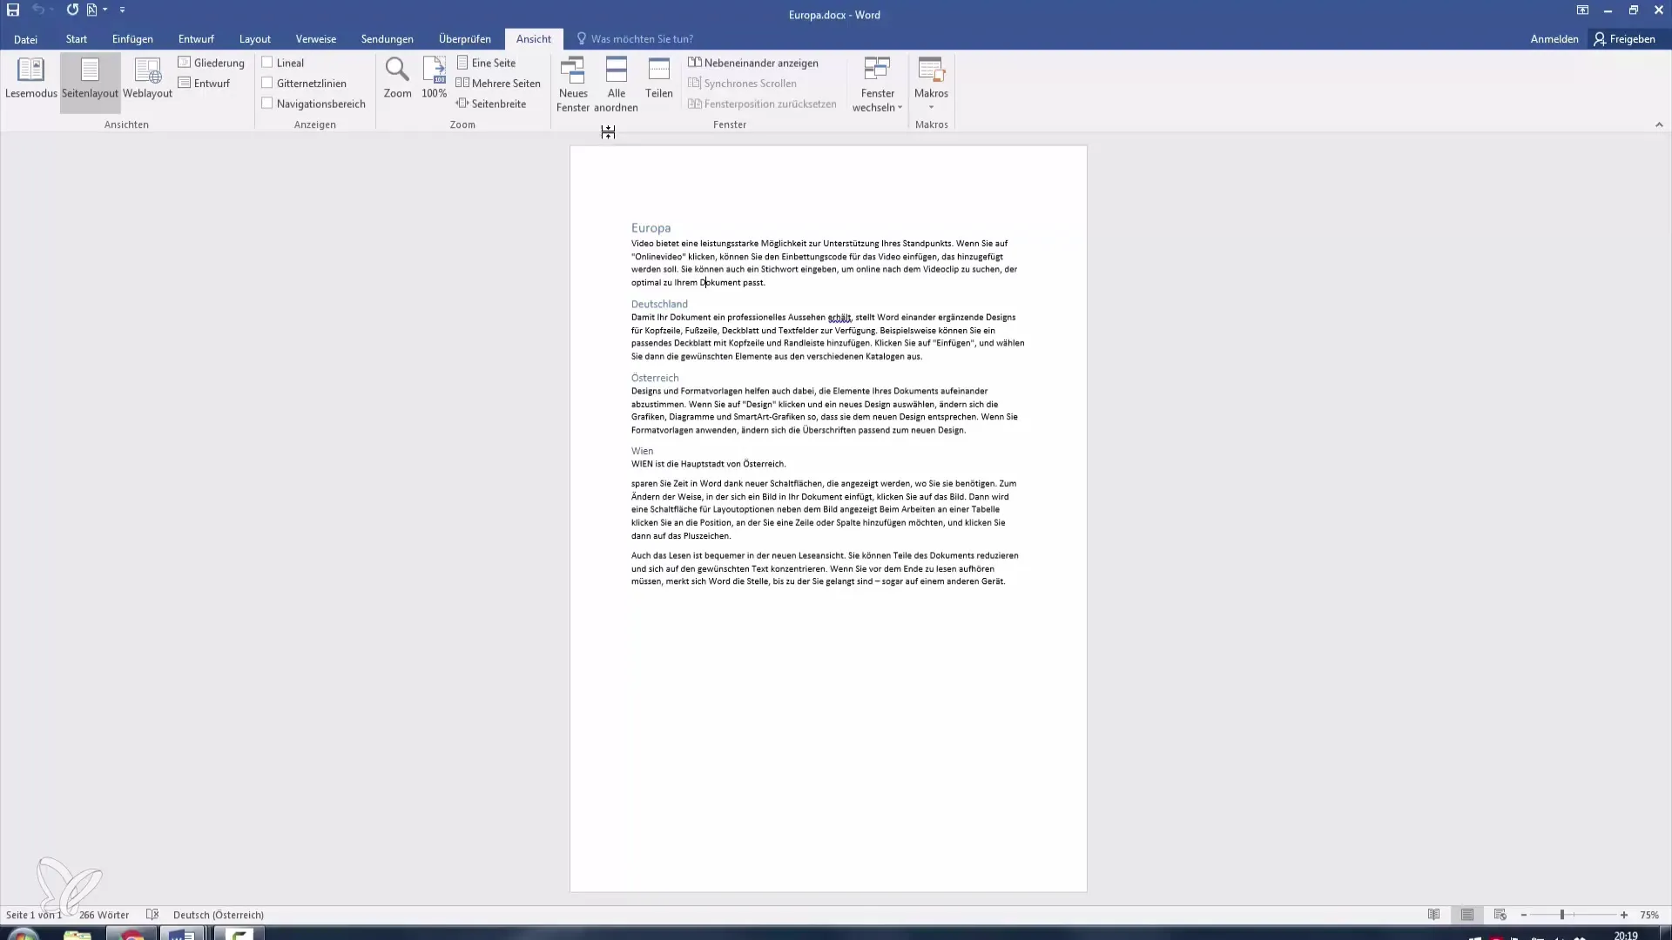
Task: Open the file explorer on the taskbar
Action: tap(78, 933)
